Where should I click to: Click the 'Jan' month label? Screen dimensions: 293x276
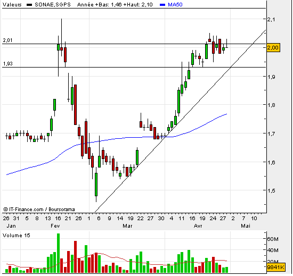point(11,226)
